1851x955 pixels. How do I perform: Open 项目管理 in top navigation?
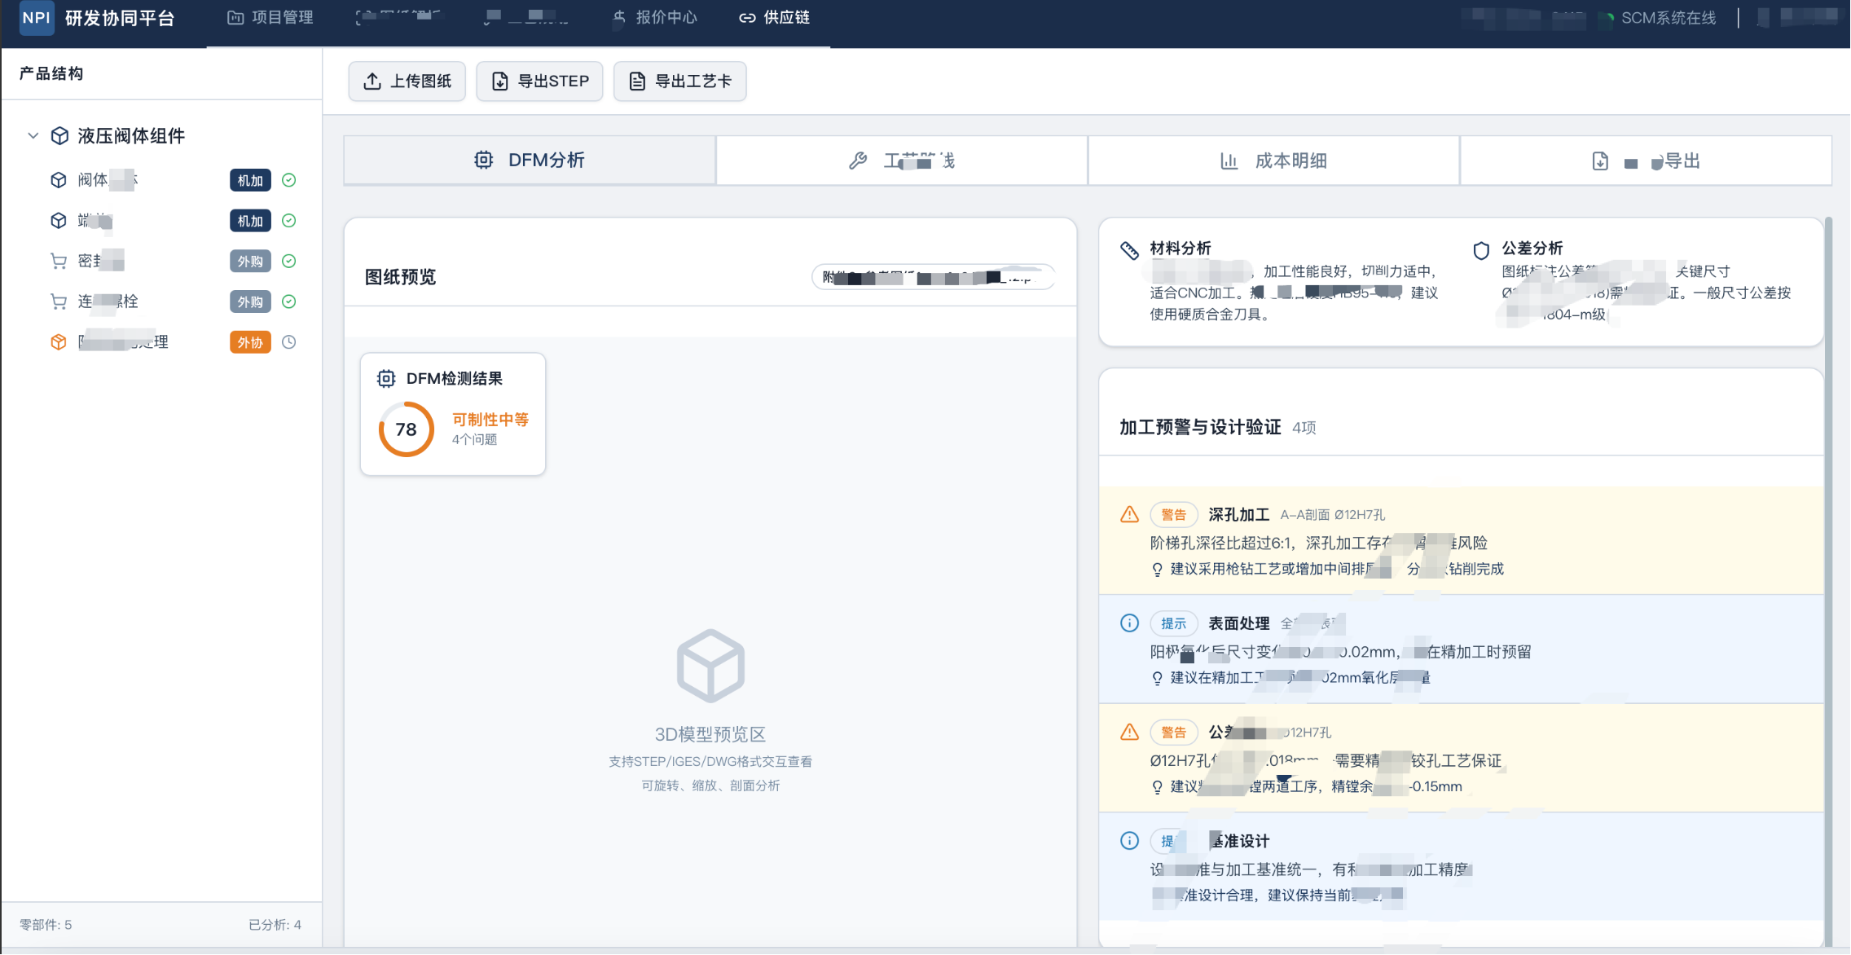[270, 18]
